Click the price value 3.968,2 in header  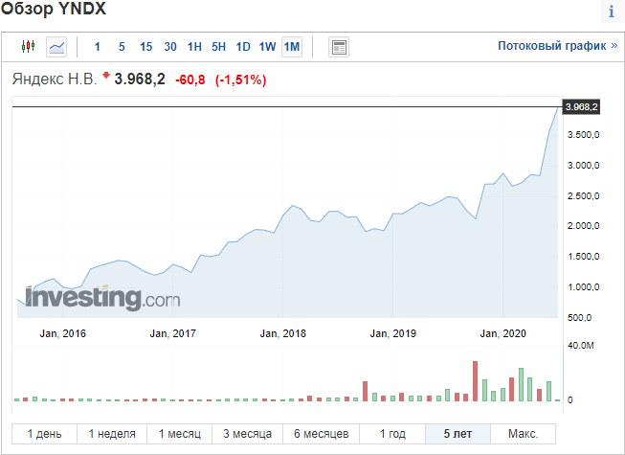(140, 79)
